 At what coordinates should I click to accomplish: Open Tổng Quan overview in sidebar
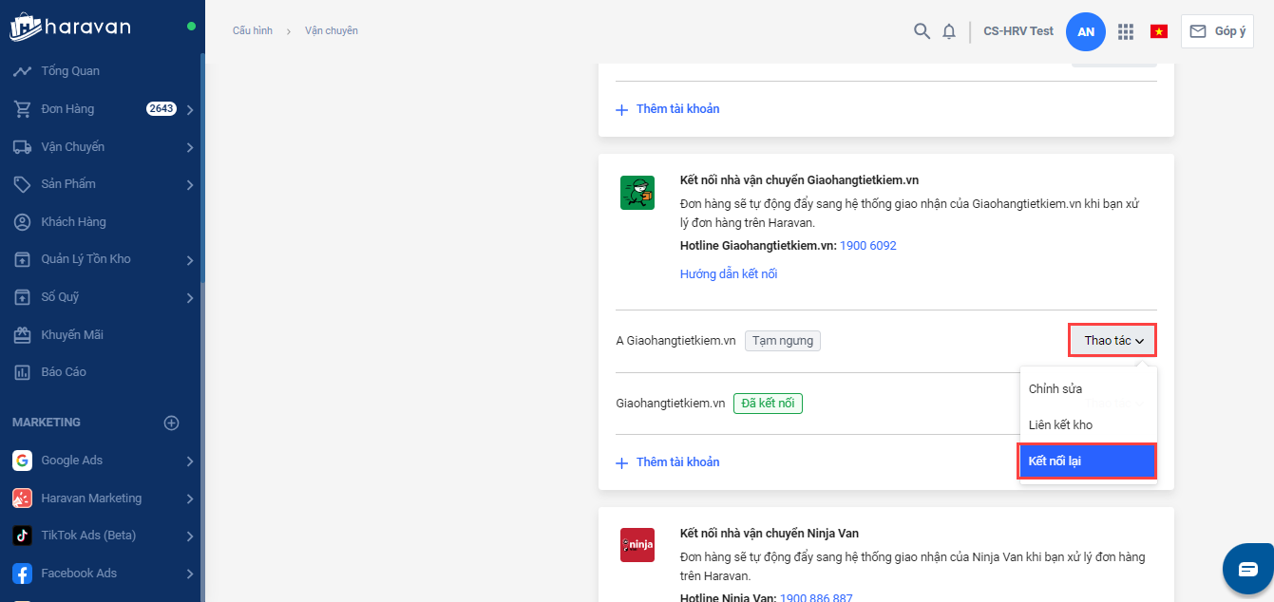pos(70,71)
